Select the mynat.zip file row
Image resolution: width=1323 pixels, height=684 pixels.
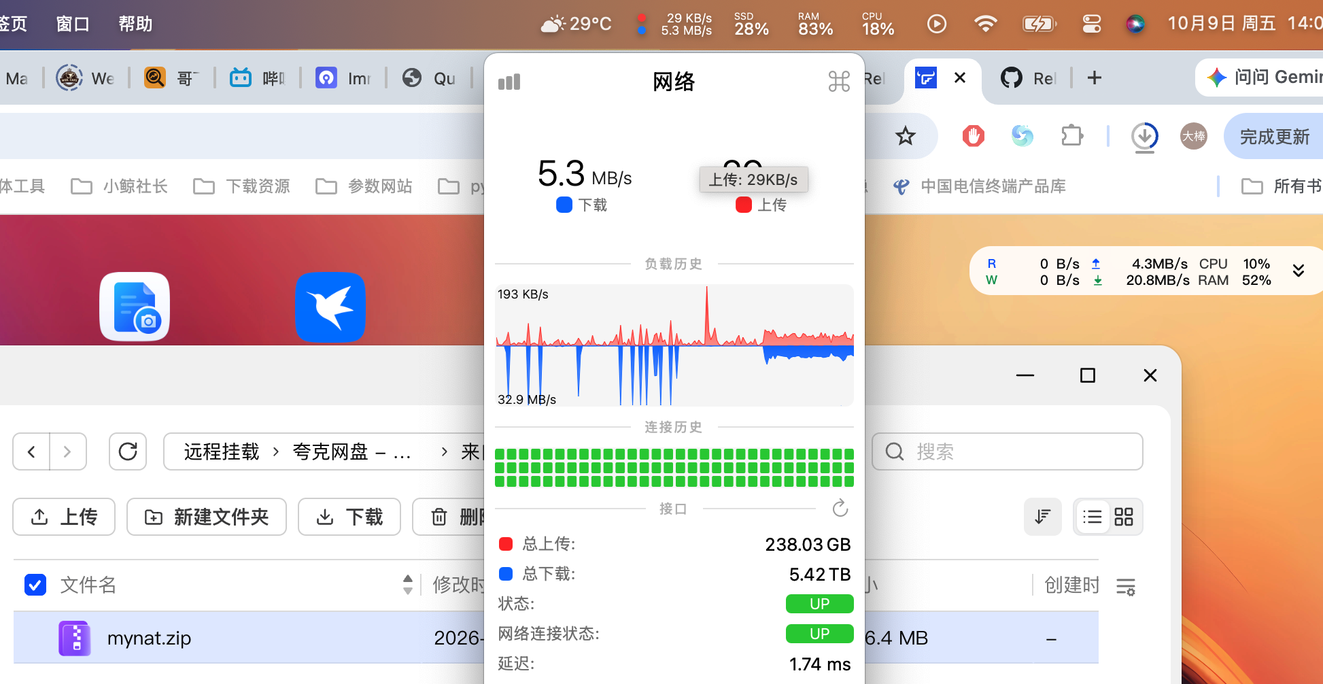[x=556, y=638]
